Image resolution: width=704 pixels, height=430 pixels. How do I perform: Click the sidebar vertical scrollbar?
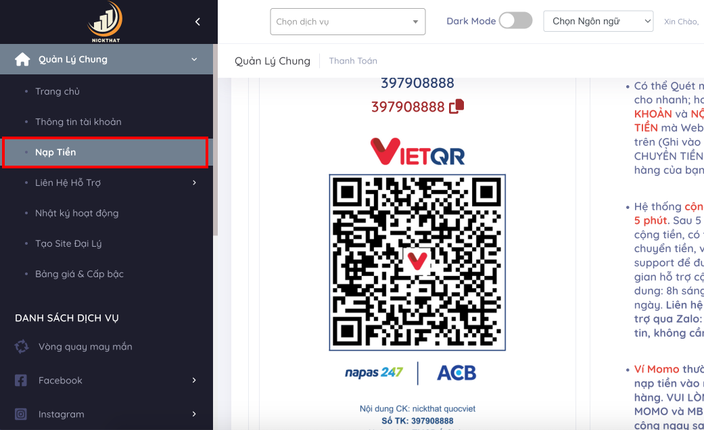[216, 139]
